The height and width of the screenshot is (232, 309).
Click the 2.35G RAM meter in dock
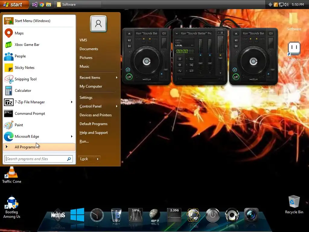[174, 215]
